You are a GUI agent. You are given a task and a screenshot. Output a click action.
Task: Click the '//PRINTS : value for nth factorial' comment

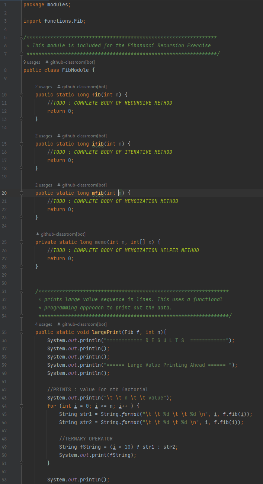click(x=98, y=389)
